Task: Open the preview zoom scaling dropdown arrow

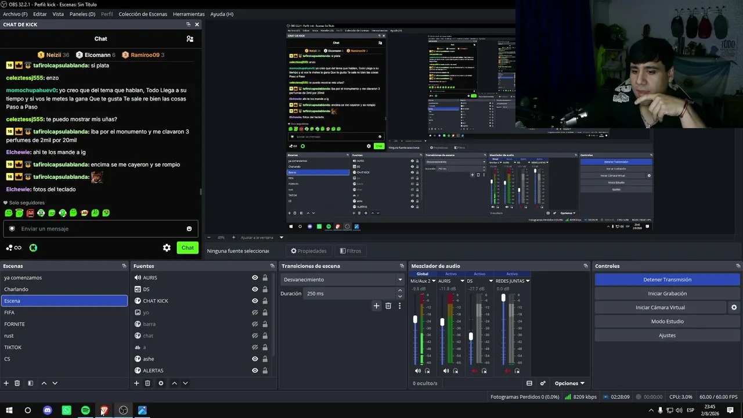Action: click(282, 237)
